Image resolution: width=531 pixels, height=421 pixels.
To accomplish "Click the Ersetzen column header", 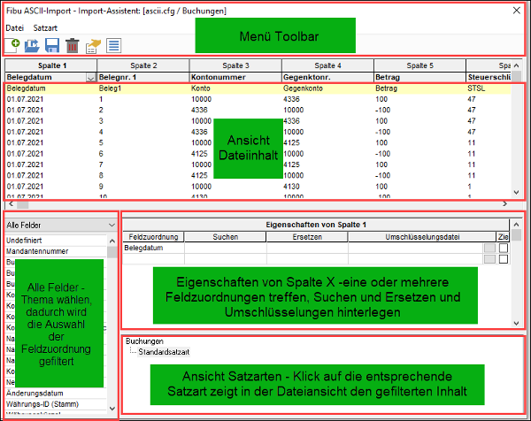I will click(x=307, y=237).
